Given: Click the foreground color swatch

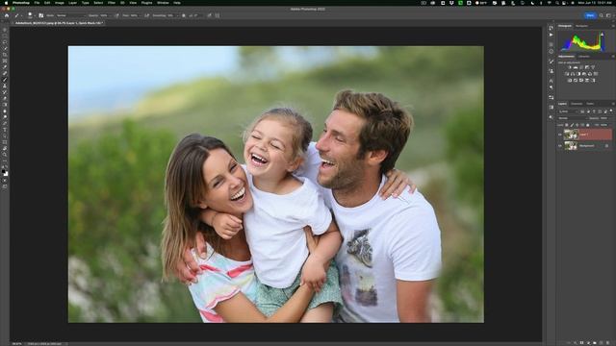Looking at the screenshot, I should (4, 171).
